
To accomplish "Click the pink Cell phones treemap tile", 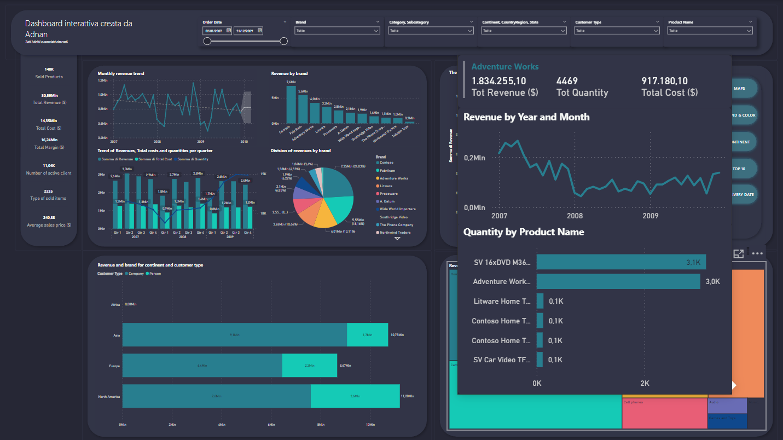I will pos(664,414).
